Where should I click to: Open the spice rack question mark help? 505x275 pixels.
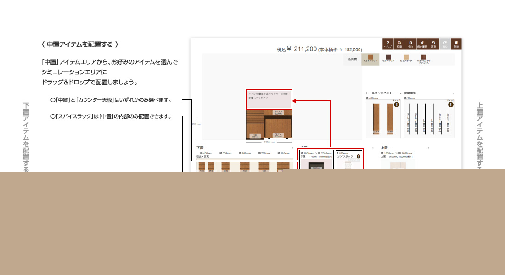(359, 156)
